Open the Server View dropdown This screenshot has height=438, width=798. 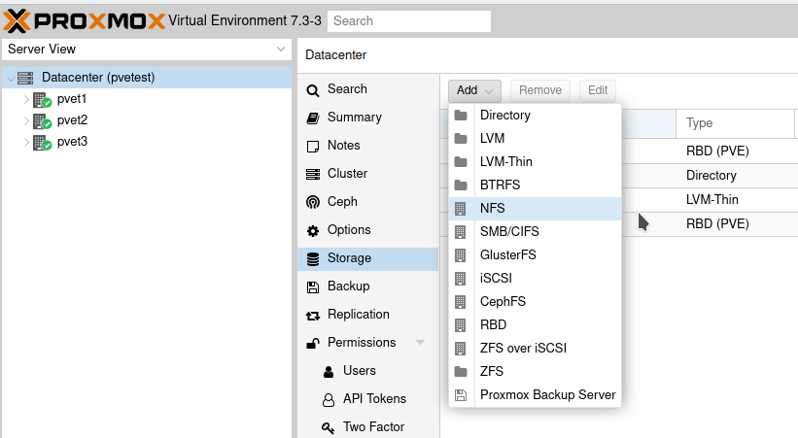coord(280,49)
